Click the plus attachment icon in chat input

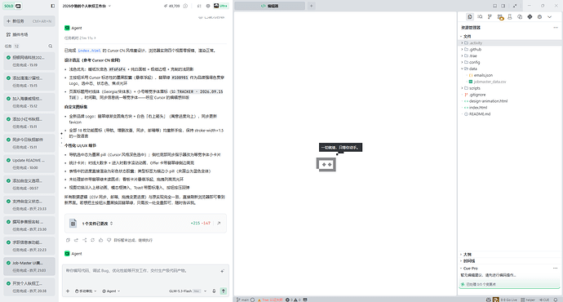68,291
